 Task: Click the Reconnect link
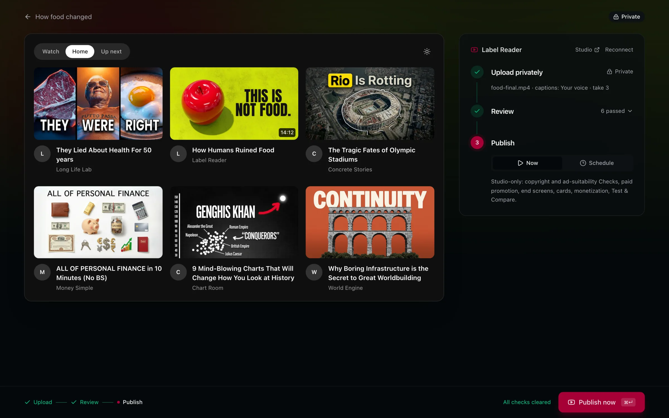pos(619,50)
